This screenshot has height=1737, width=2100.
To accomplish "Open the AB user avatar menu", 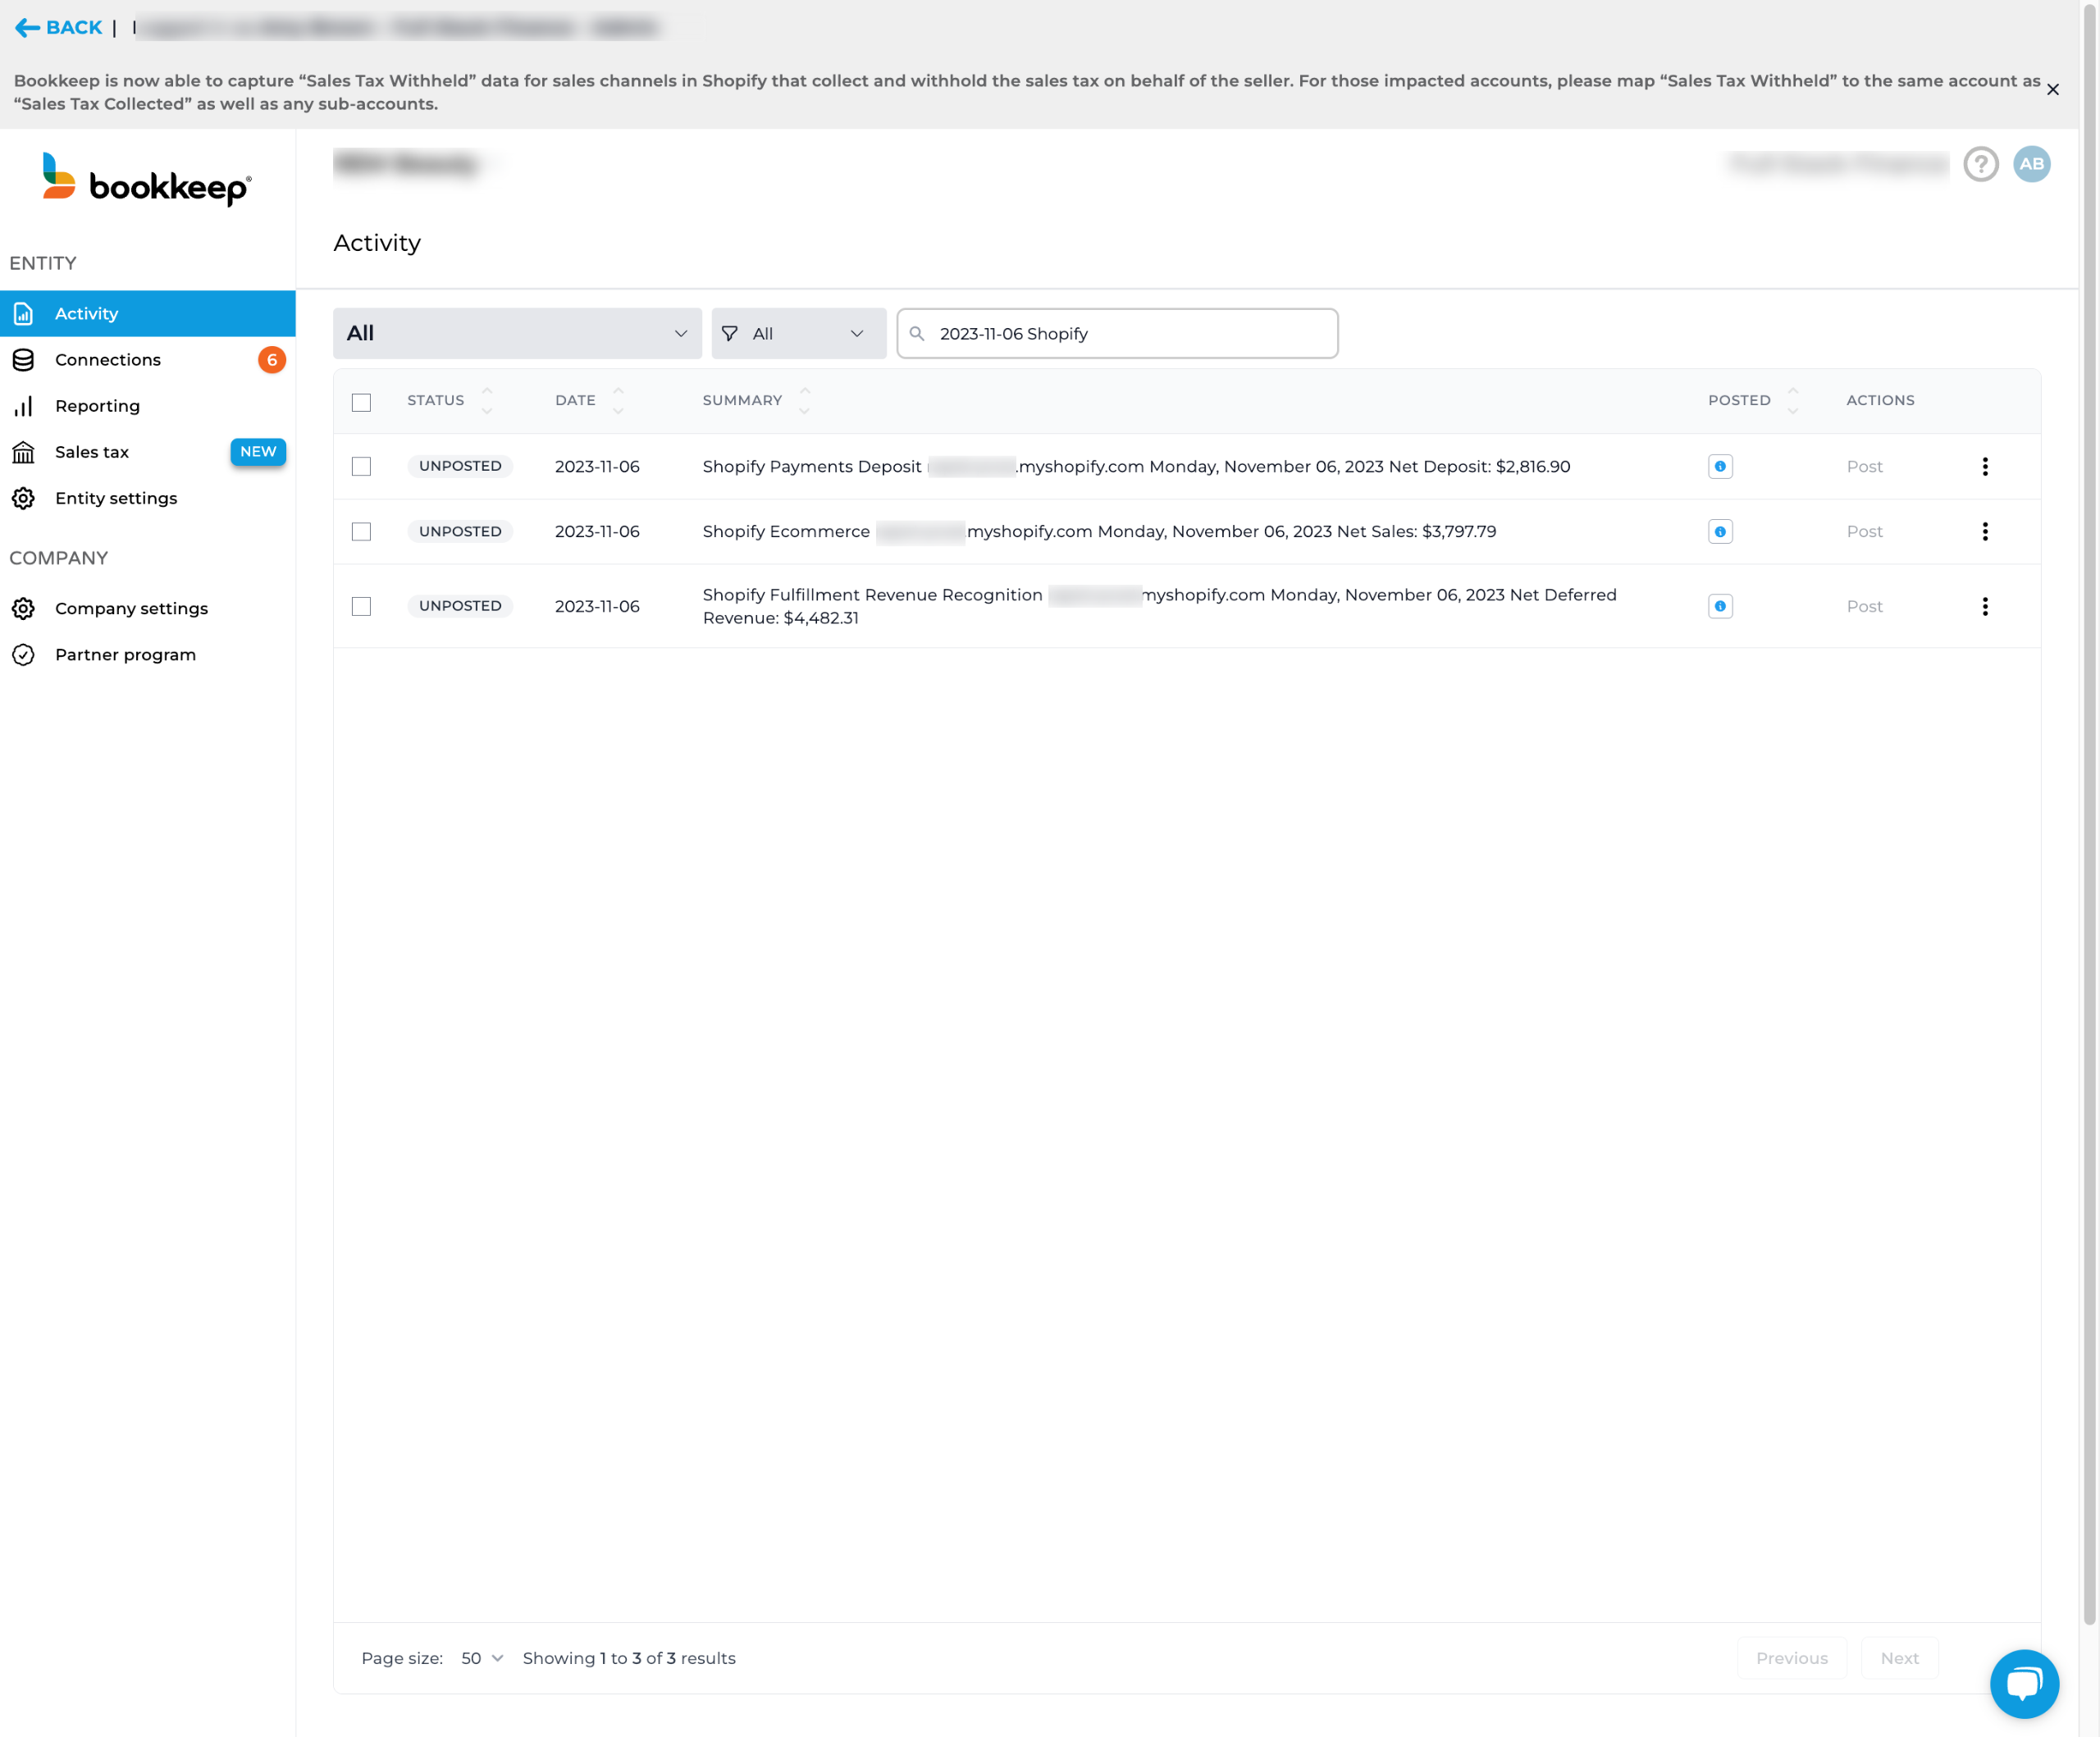I will tap(2031, 164).
